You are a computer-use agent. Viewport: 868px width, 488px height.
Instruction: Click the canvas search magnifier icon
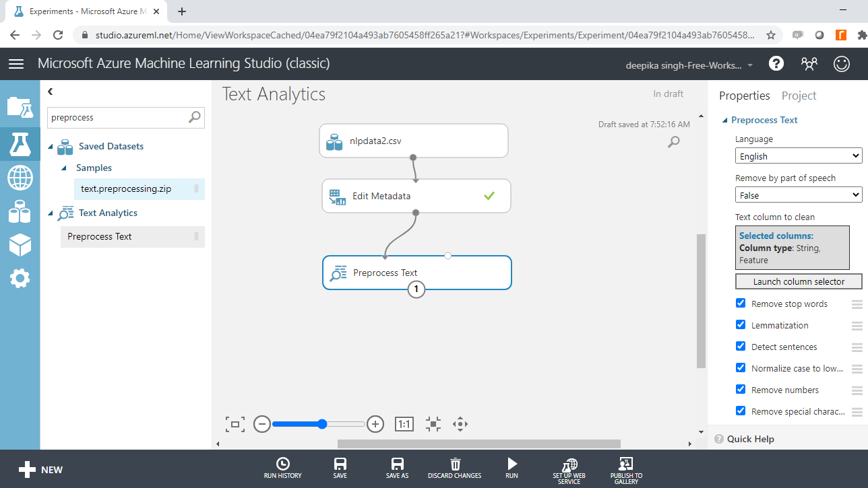pyautogui.click(x=673, y=141)
